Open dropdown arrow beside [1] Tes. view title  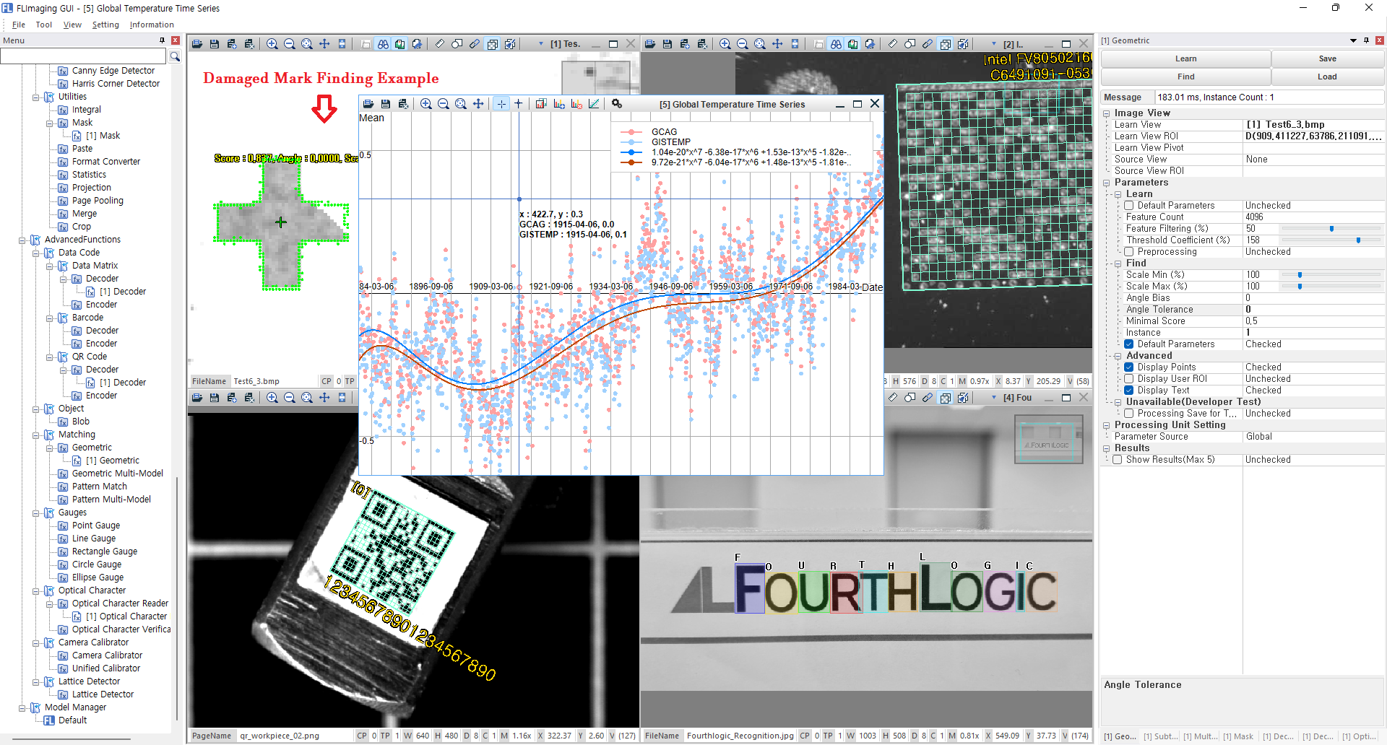tap(541, 44)
